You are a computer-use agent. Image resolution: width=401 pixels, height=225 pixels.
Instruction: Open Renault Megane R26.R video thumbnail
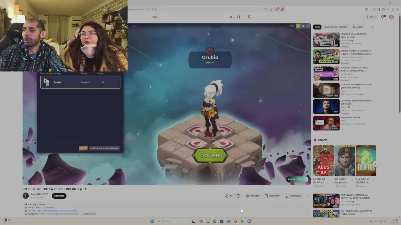tap(326, 40)
